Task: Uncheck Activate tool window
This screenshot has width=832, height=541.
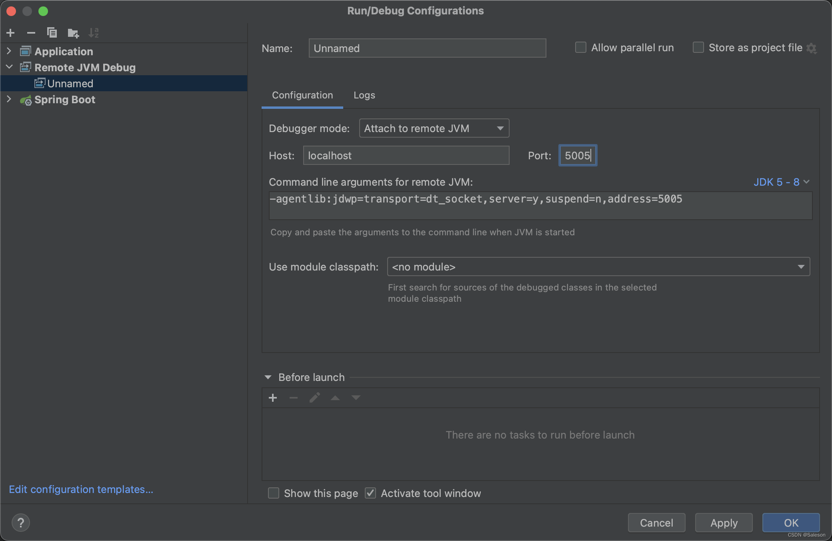Action: pos(370,493)
